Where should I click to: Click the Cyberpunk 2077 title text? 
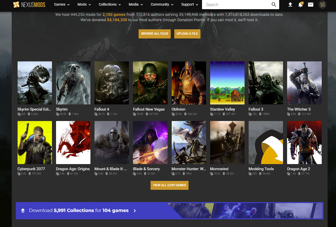click(x=31, y=169)
